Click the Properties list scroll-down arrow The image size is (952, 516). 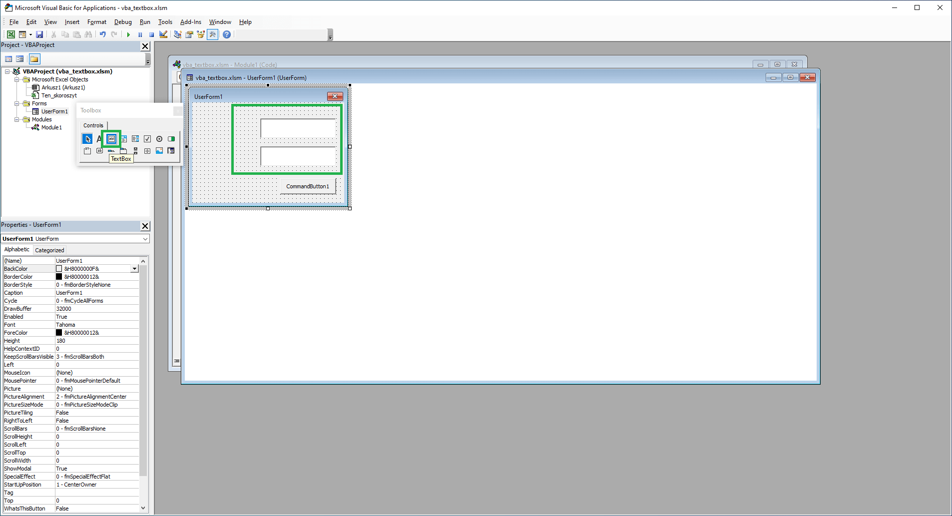143,508
